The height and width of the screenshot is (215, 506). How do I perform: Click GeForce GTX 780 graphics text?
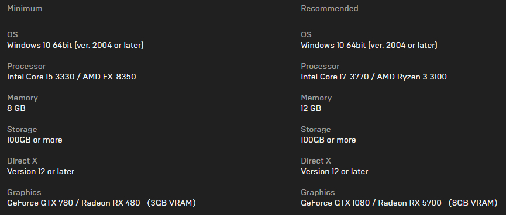pyautogui.click(x=101, y=203)
